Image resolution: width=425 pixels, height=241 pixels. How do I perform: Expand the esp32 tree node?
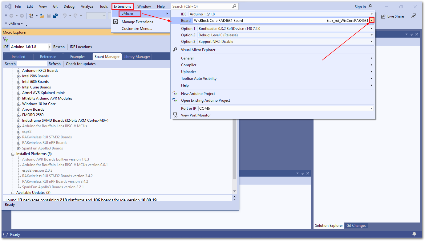pyautogui.click(x=19, y=132)
